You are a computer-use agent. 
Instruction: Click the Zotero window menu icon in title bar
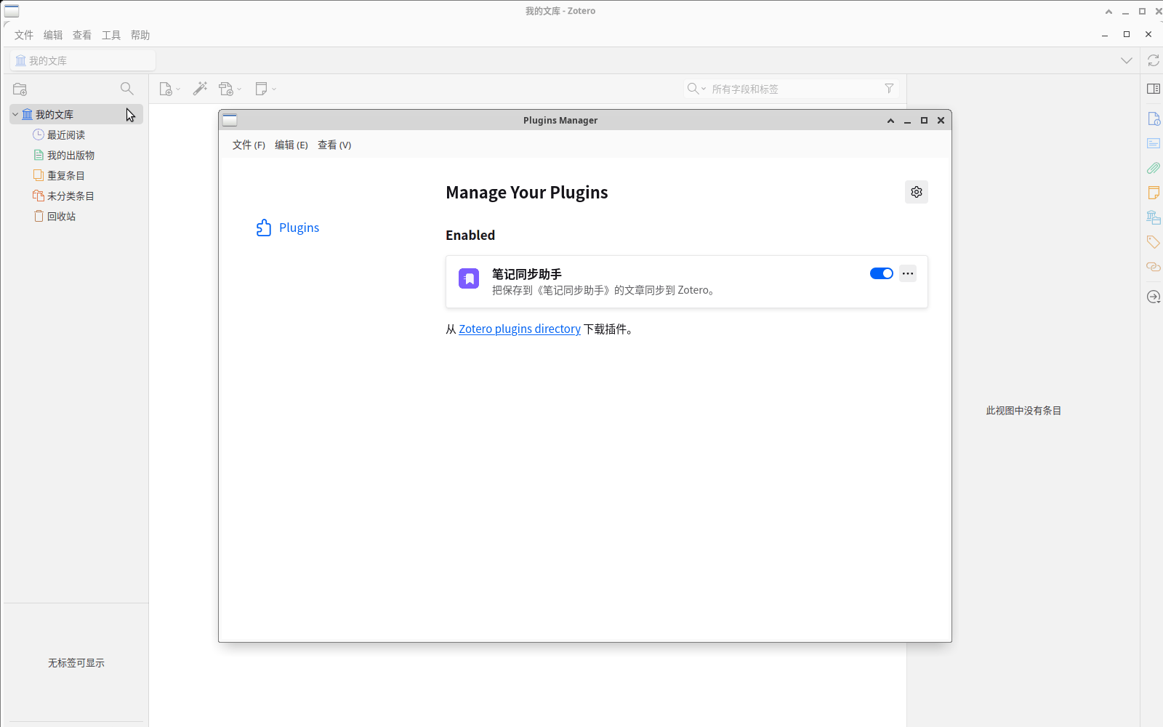[x=12, y=11]
